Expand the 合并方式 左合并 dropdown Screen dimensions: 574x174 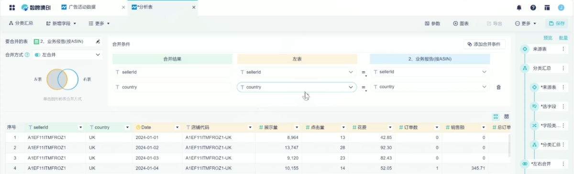click(67, 55)
